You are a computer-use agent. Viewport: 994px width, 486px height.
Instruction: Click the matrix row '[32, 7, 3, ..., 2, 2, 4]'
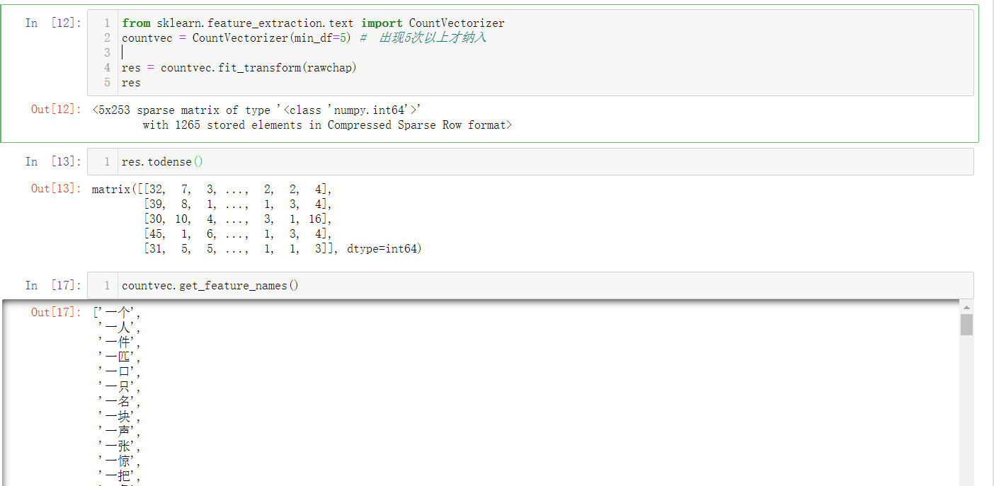coord(234,189)
